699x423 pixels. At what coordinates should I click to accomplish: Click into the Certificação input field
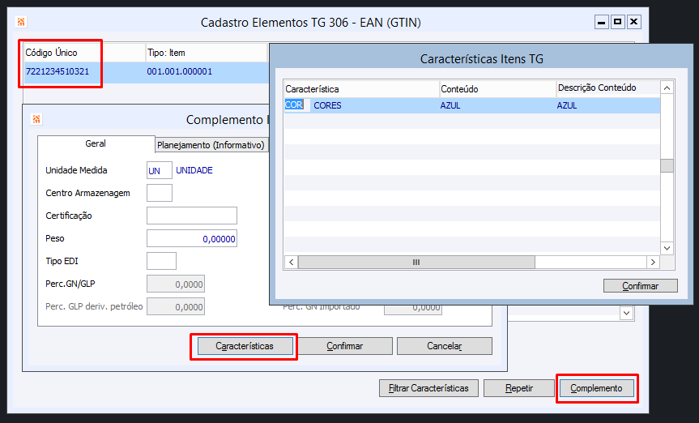click(191, 216)
